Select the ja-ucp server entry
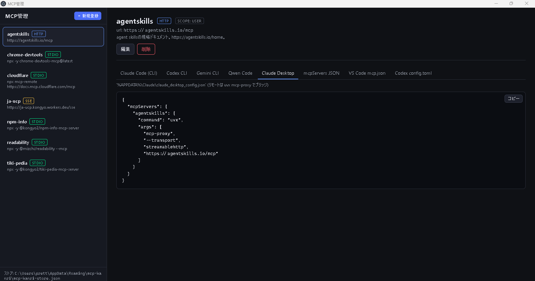The height and width of the screenshot is (281, 535). (x=53, y=104)
